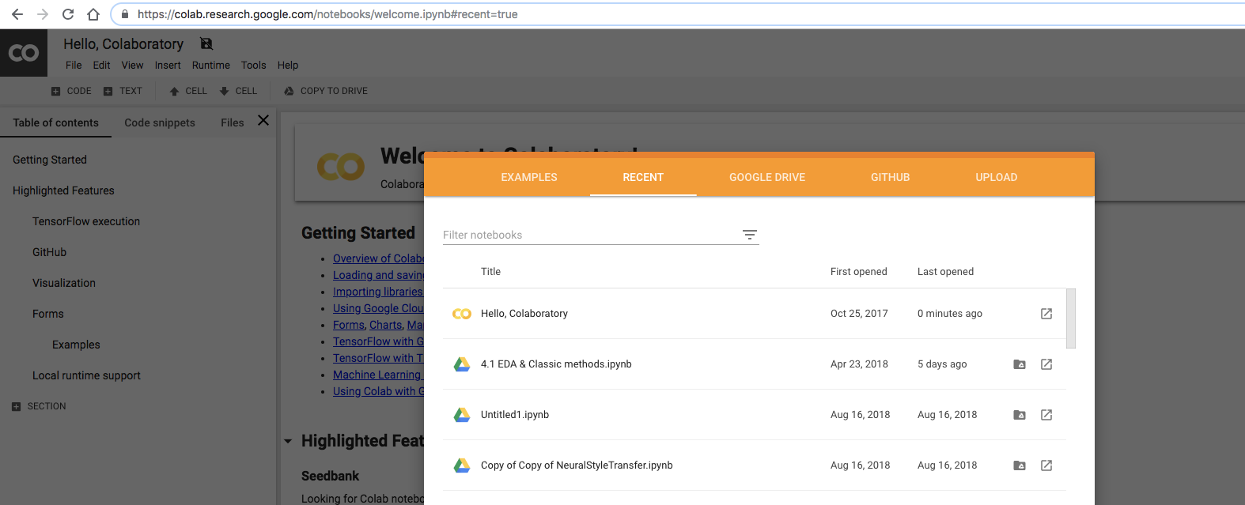Viewport: 1245px width, 505px height.
Task: Open Untitled1.ipynb in new tab icon
Action: click(1046, 415)
